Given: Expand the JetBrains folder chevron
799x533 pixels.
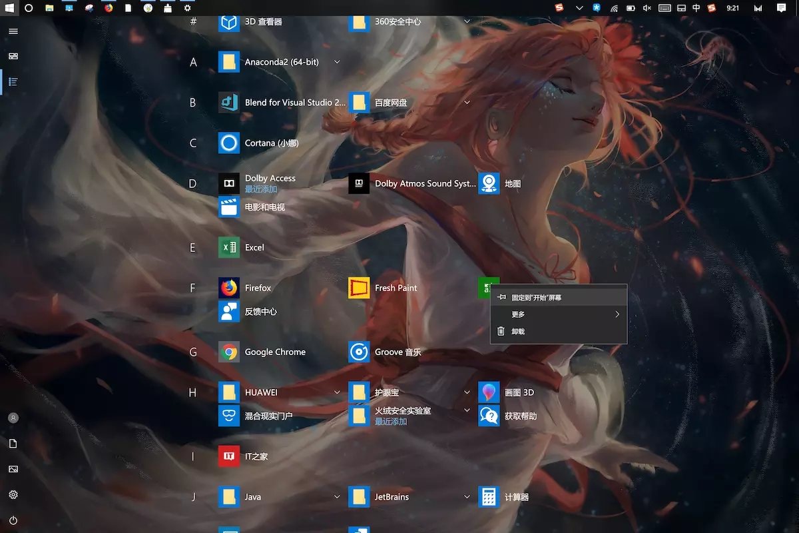Looking at the screenshot, I should 467,497.
